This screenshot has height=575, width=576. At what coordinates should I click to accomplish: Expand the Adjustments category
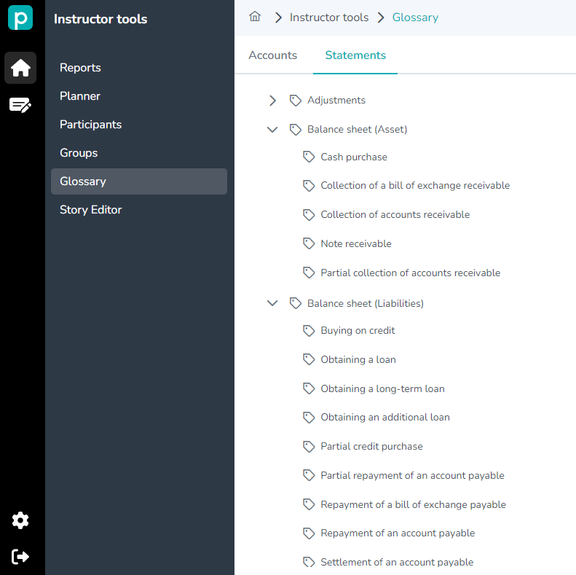tap(272, 101)
